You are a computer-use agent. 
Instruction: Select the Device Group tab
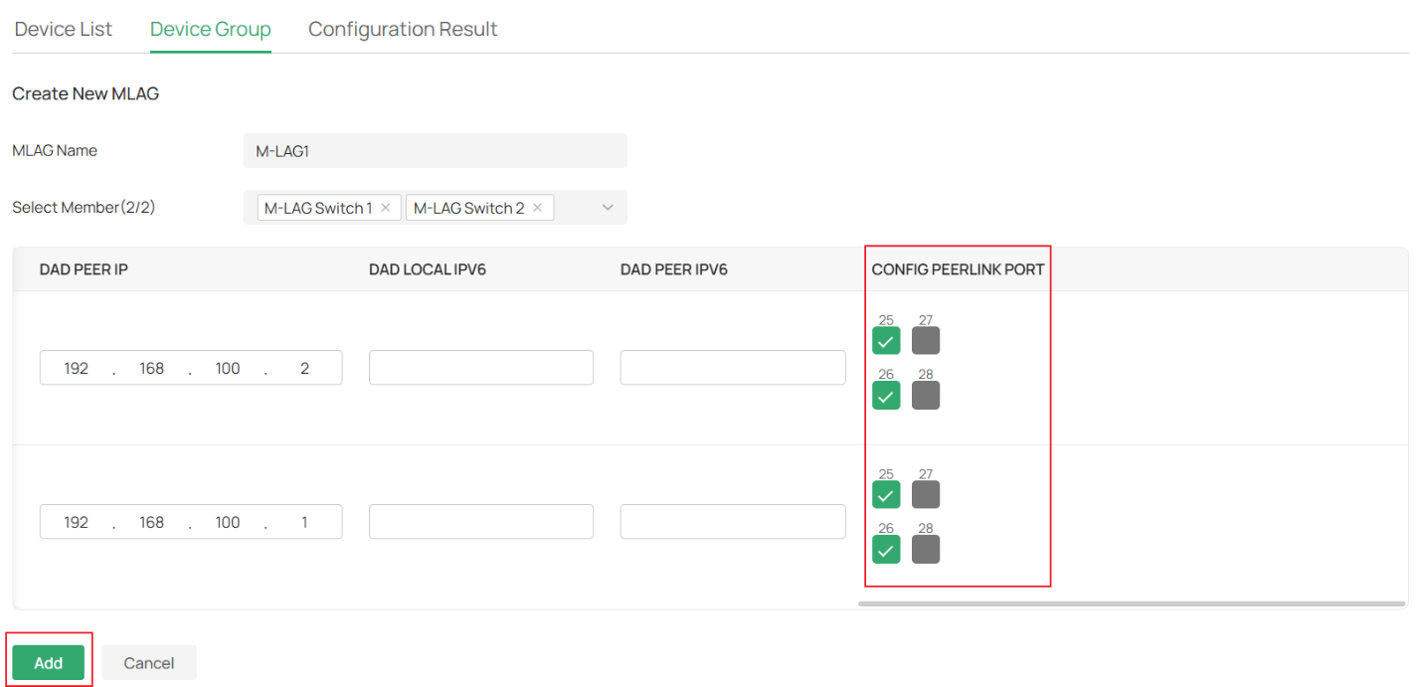tap(211, 29)
